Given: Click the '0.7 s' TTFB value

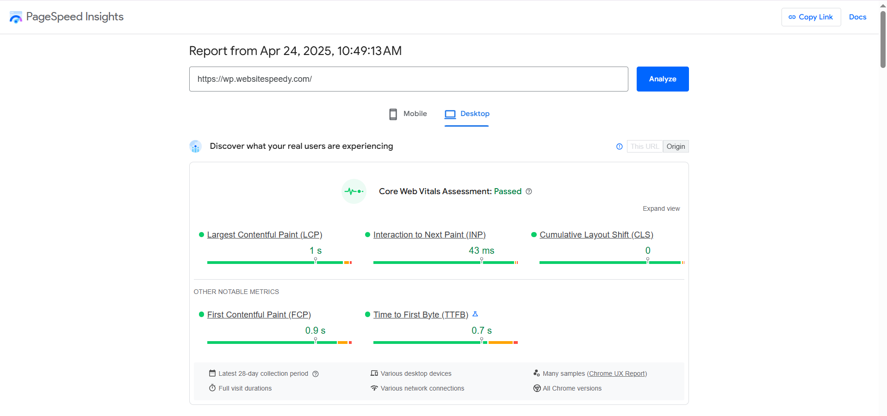Looking at the screenshot, I should 481,330.
